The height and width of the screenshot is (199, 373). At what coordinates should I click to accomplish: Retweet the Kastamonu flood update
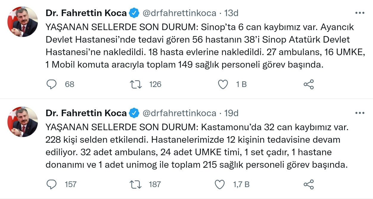tap(136, 184)
